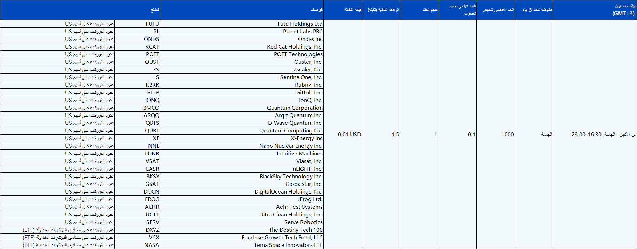Select the POET symbol cell
The image size is (637, 249).
click(x=137, y=54)
